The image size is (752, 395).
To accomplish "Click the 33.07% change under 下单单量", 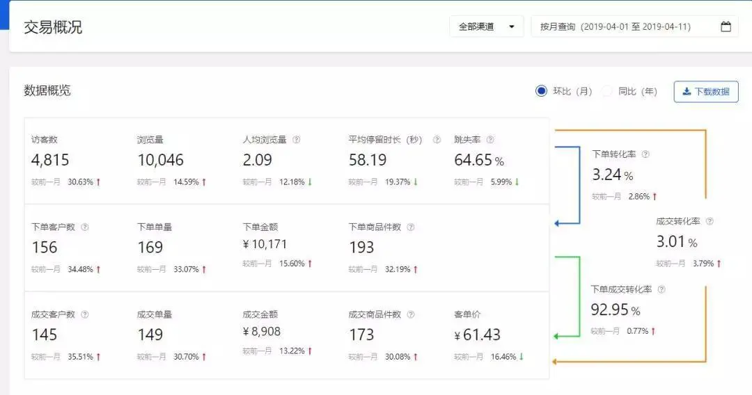I will point(186,270).
